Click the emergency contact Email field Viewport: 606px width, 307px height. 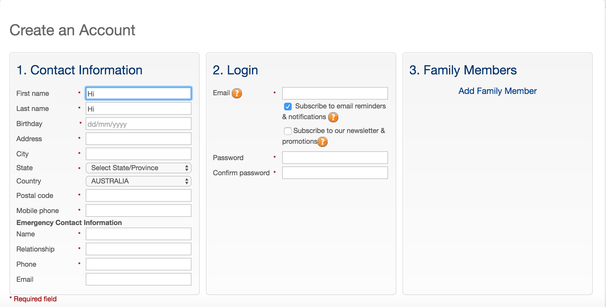[x=139, y=279]
